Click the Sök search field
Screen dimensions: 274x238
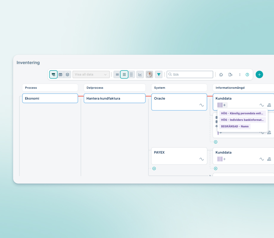coord(190,74)
